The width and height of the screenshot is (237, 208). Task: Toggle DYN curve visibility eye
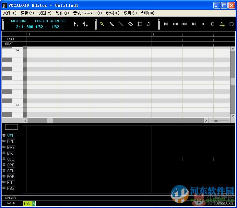point(4,141)
